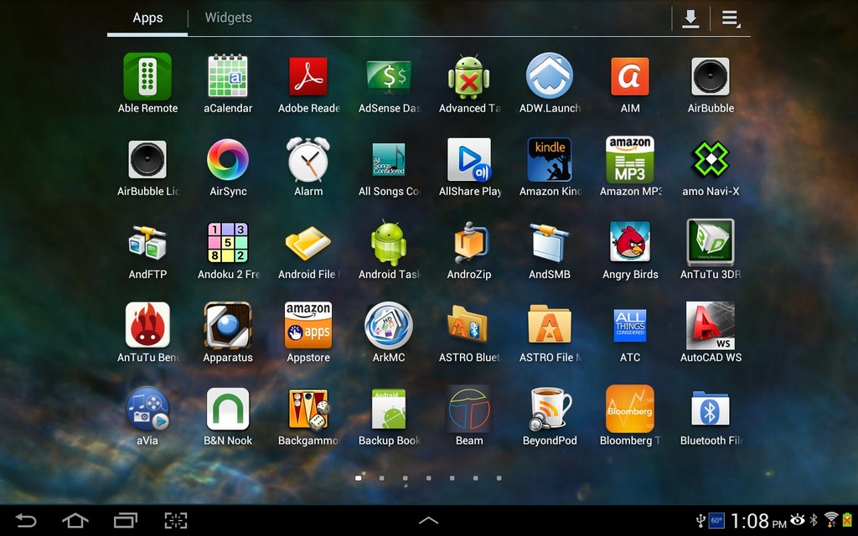Open the Alarm clock app
This screenshot has width=858, height=536.
(x=308, y=160)
